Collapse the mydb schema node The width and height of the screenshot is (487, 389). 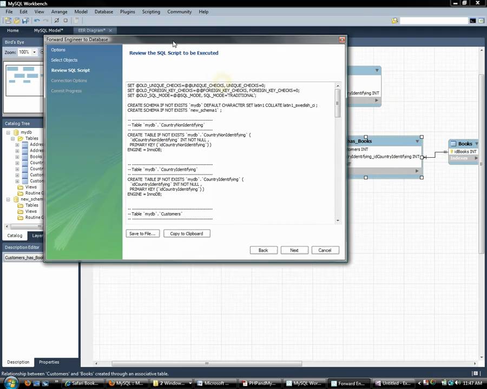tap(8, 132)
